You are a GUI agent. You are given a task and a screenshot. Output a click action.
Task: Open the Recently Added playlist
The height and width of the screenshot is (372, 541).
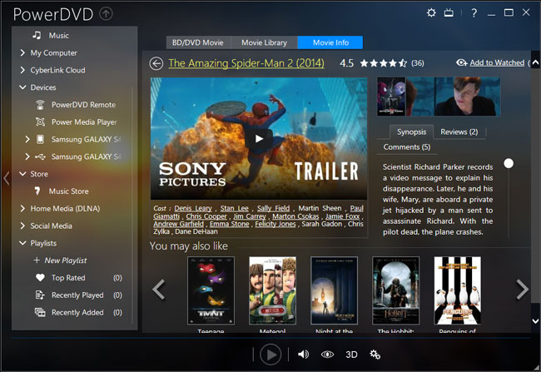[x=79, y=312]
